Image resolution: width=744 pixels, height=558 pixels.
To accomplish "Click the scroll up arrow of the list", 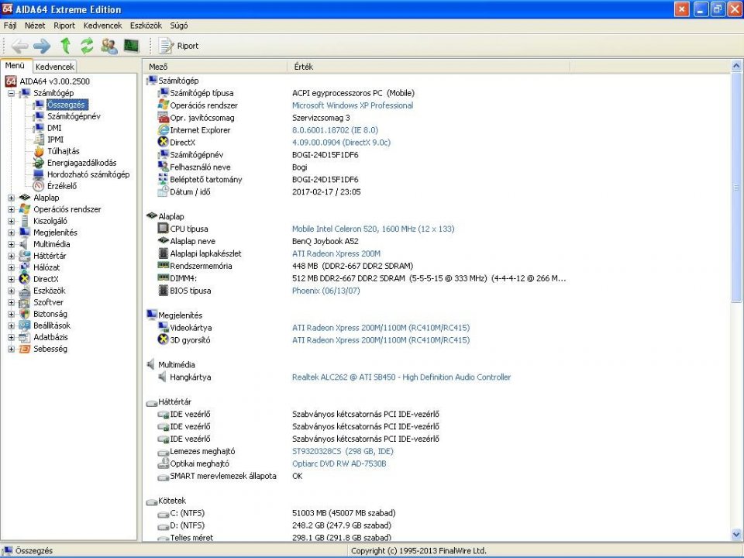I will pos(736,66).
